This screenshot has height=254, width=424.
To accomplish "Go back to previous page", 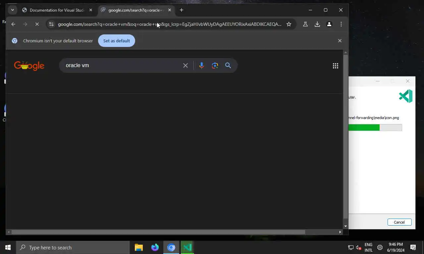I will point(13,24).
